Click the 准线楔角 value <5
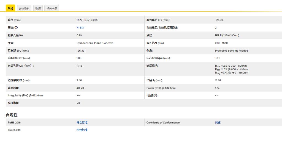This screenshot has height=141, width=282. [x=78, y=103]
